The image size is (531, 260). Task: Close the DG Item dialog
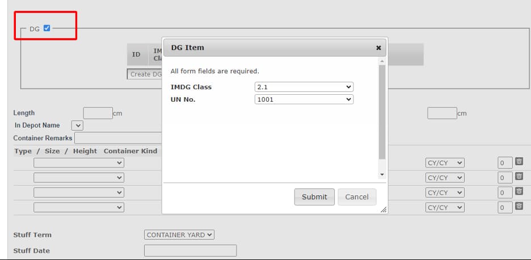pos(378,48)
